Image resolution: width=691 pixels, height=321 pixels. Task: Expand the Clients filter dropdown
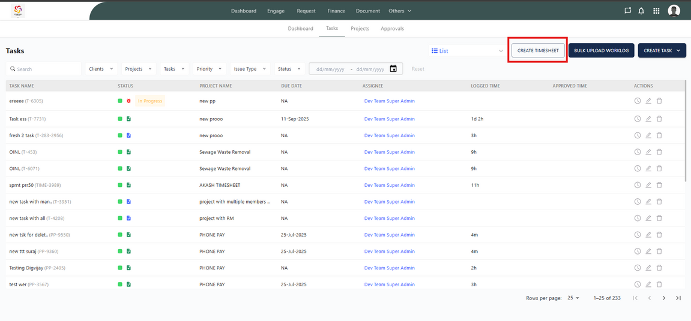pyautogui.click(x=101, y=69)
